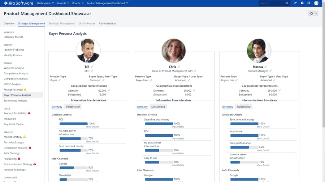Viewport: 325px width, 182px height.
Task: Expand the Dashboards dropdown menu
Action: (x=45, y=3)
